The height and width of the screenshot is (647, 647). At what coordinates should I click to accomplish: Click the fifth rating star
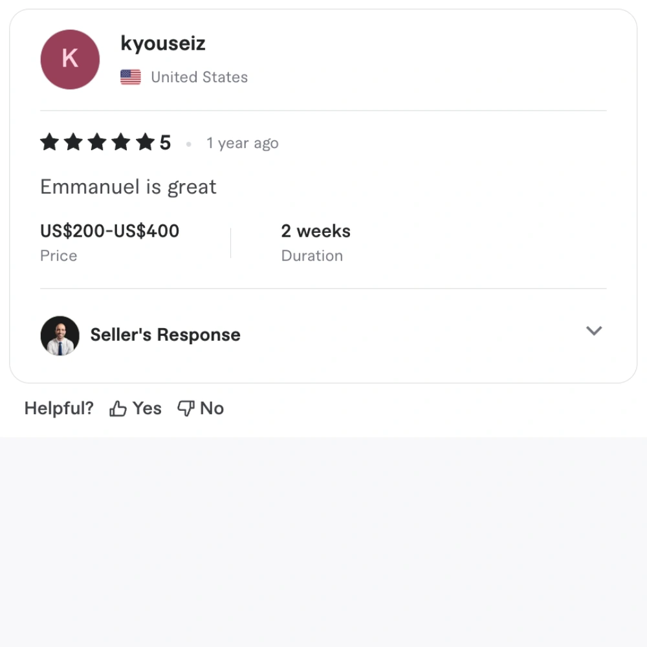[x=145, y=142]
